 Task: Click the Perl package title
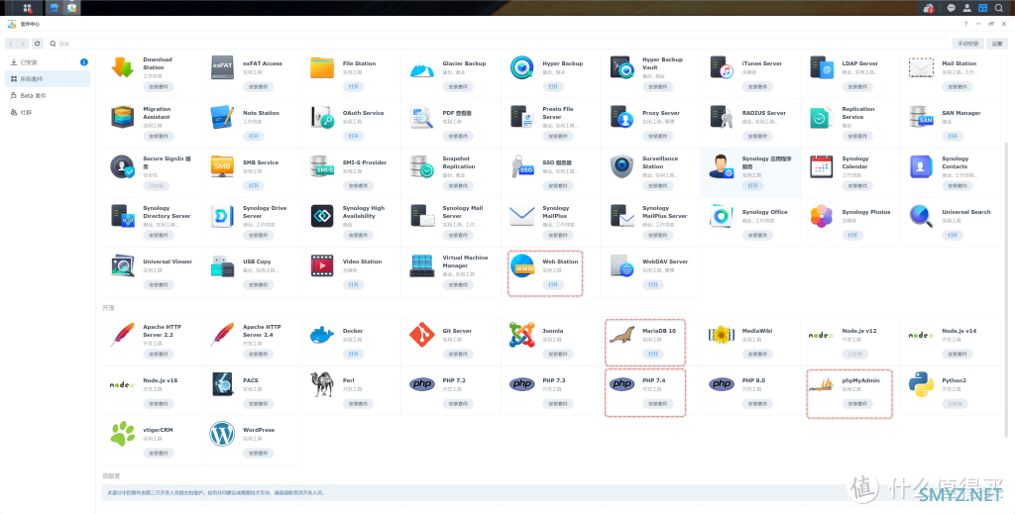pyautogui.click(x=348, y=380)
